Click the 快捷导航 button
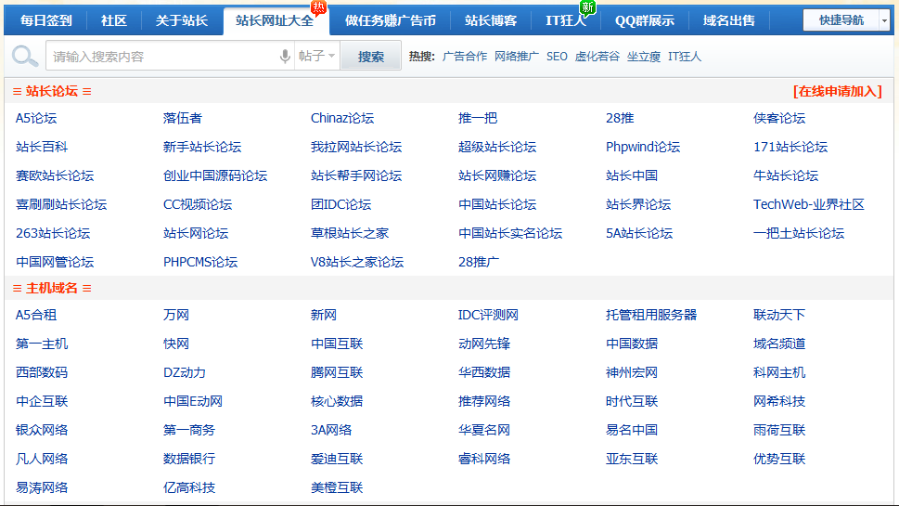This screenshot has height=506, width=899. (x=841, y=20)
